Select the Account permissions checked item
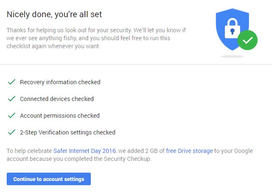Screen dimensions: 272x194 coord(60,116)
